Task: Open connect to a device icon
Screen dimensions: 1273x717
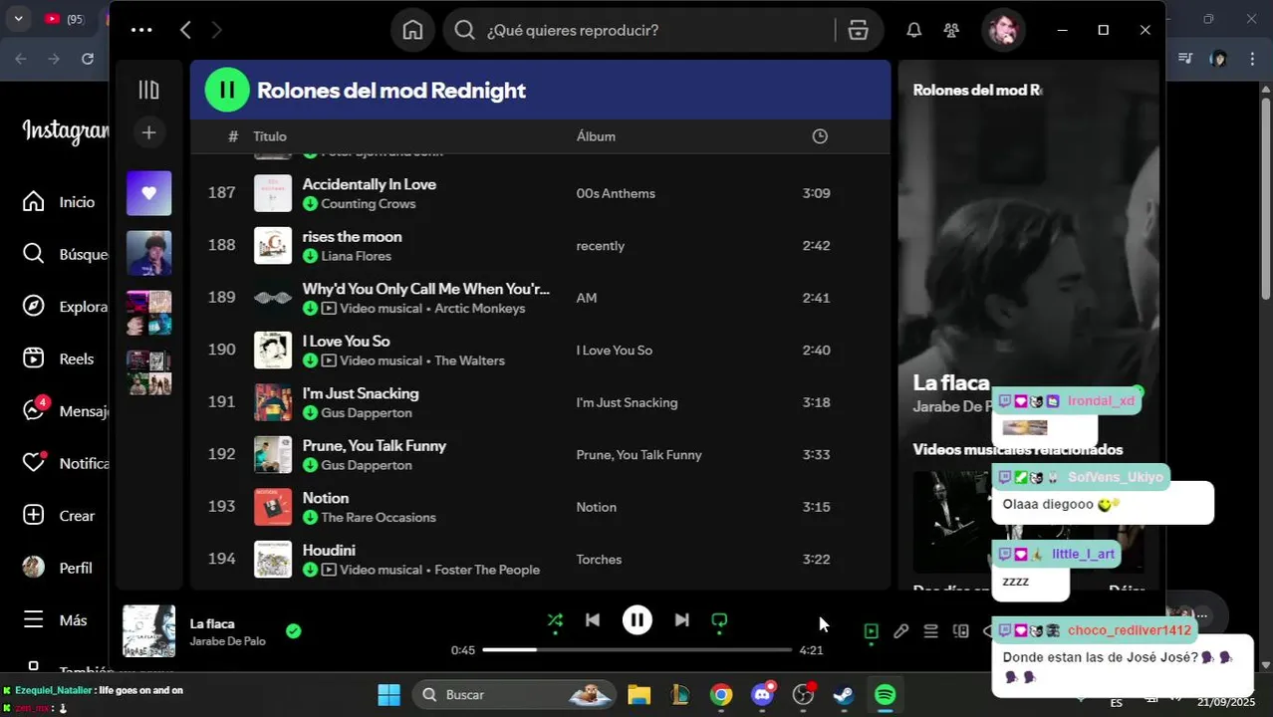Action: (x=960, y=630)
